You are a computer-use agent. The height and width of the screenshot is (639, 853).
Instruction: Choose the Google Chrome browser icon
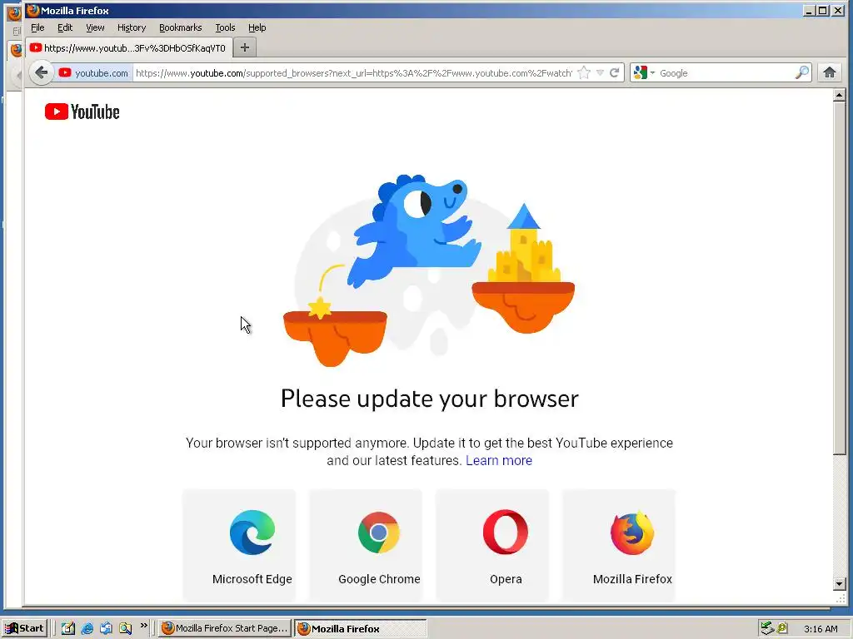point(379,532)
